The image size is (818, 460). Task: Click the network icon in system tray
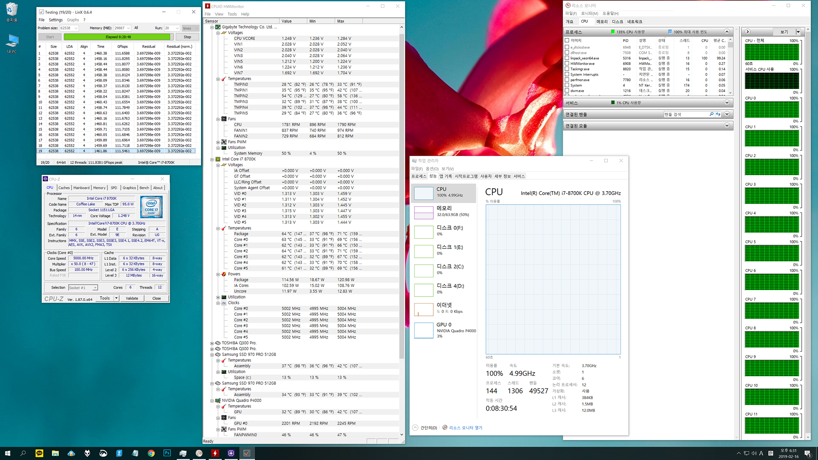(x=746, y=453)
